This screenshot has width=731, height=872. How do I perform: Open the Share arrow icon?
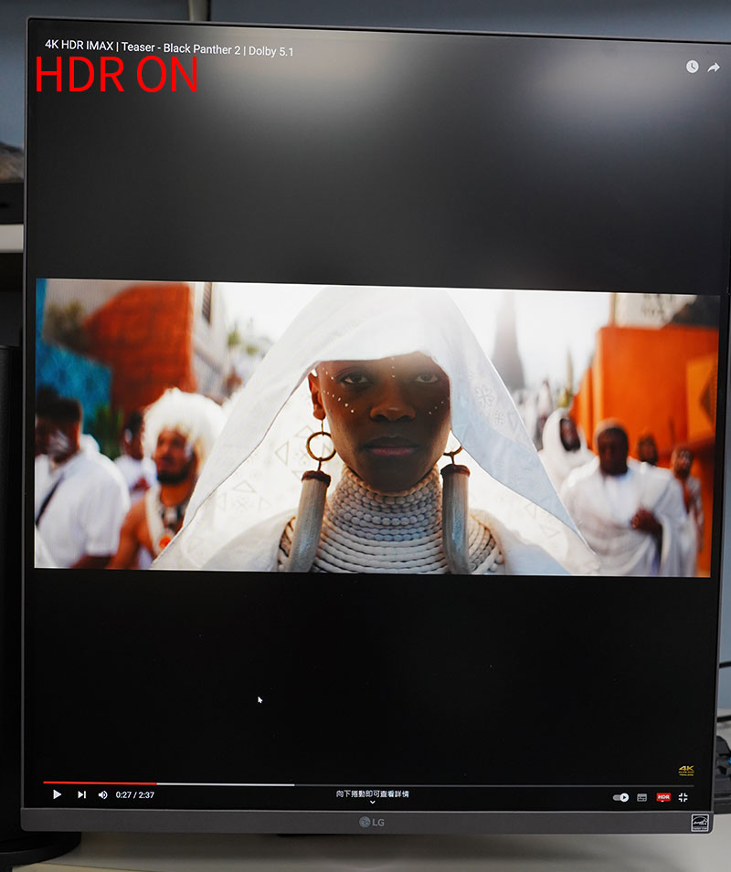tap(714, 67)
